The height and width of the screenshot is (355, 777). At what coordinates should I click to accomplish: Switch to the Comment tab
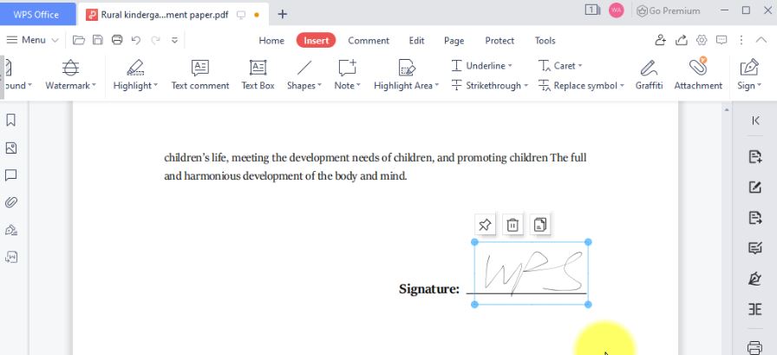[369, 41]
